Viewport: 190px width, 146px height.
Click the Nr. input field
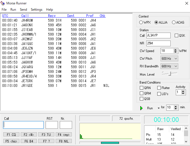coord(66,125)
